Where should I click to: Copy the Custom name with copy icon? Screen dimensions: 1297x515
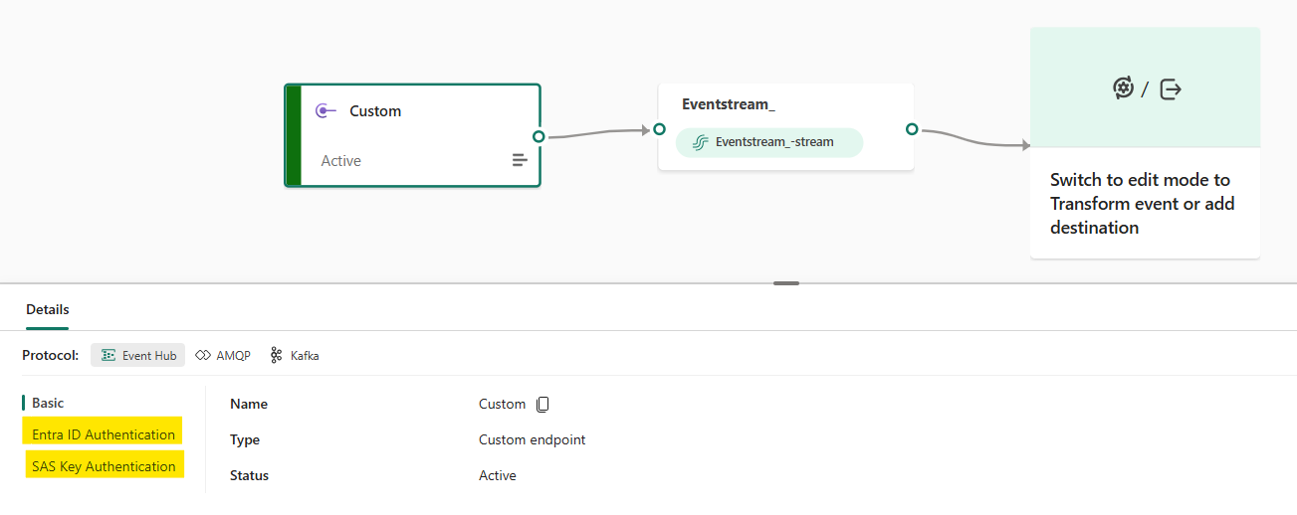click(542, 404)
